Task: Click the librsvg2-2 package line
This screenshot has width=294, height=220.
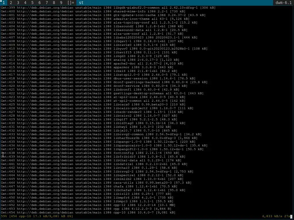Action: (97, 172)
